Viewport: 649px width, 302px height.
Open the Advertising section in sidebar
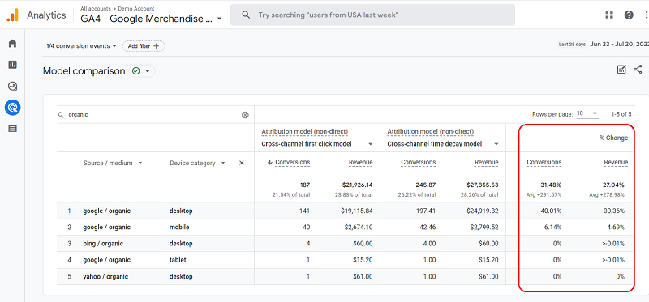pos(12,108)
